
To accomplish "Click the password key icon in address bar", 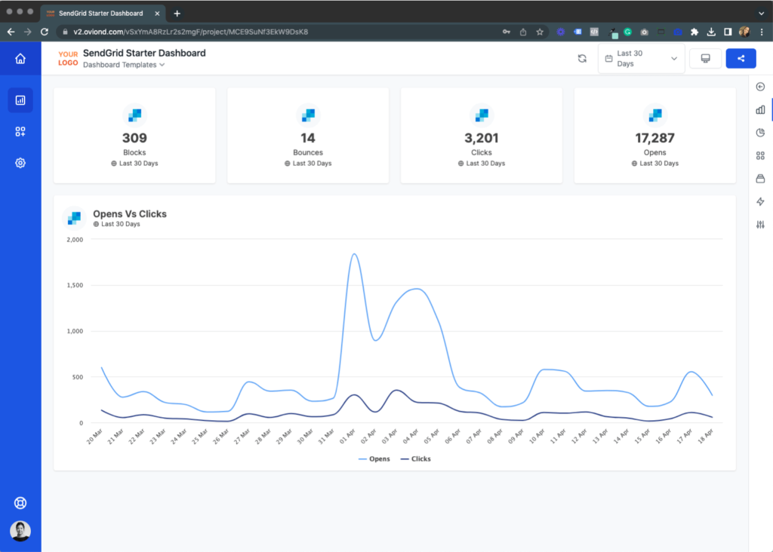I will 507,32.
